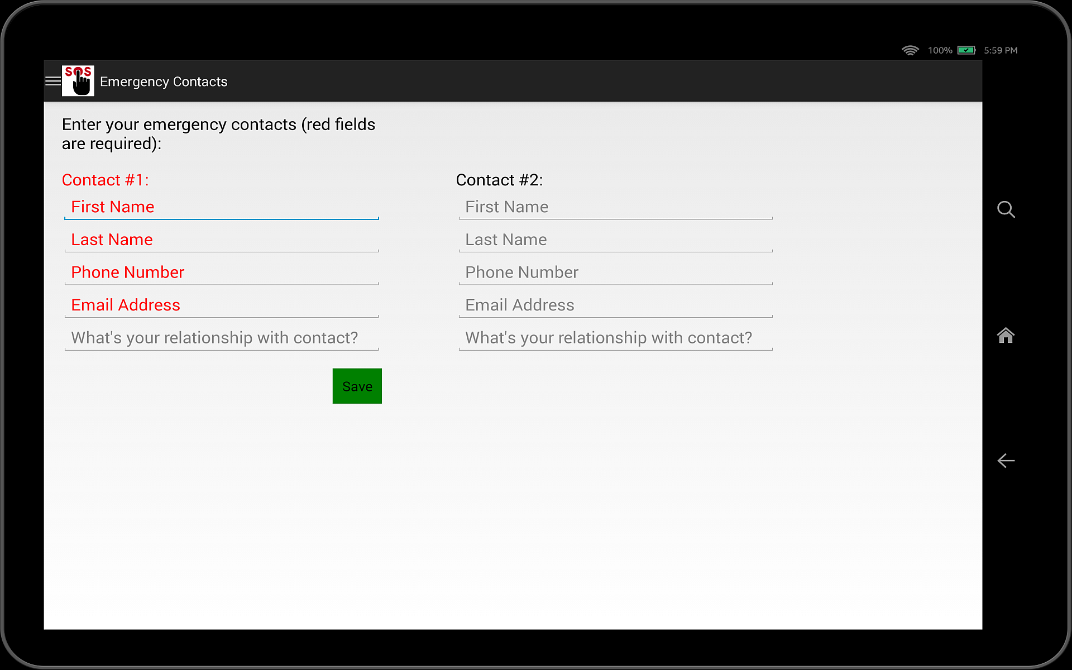Image resolution: width=1072 pixels, height=670 pixels.
Task: Click the green Save button
Action: [357, 386]
